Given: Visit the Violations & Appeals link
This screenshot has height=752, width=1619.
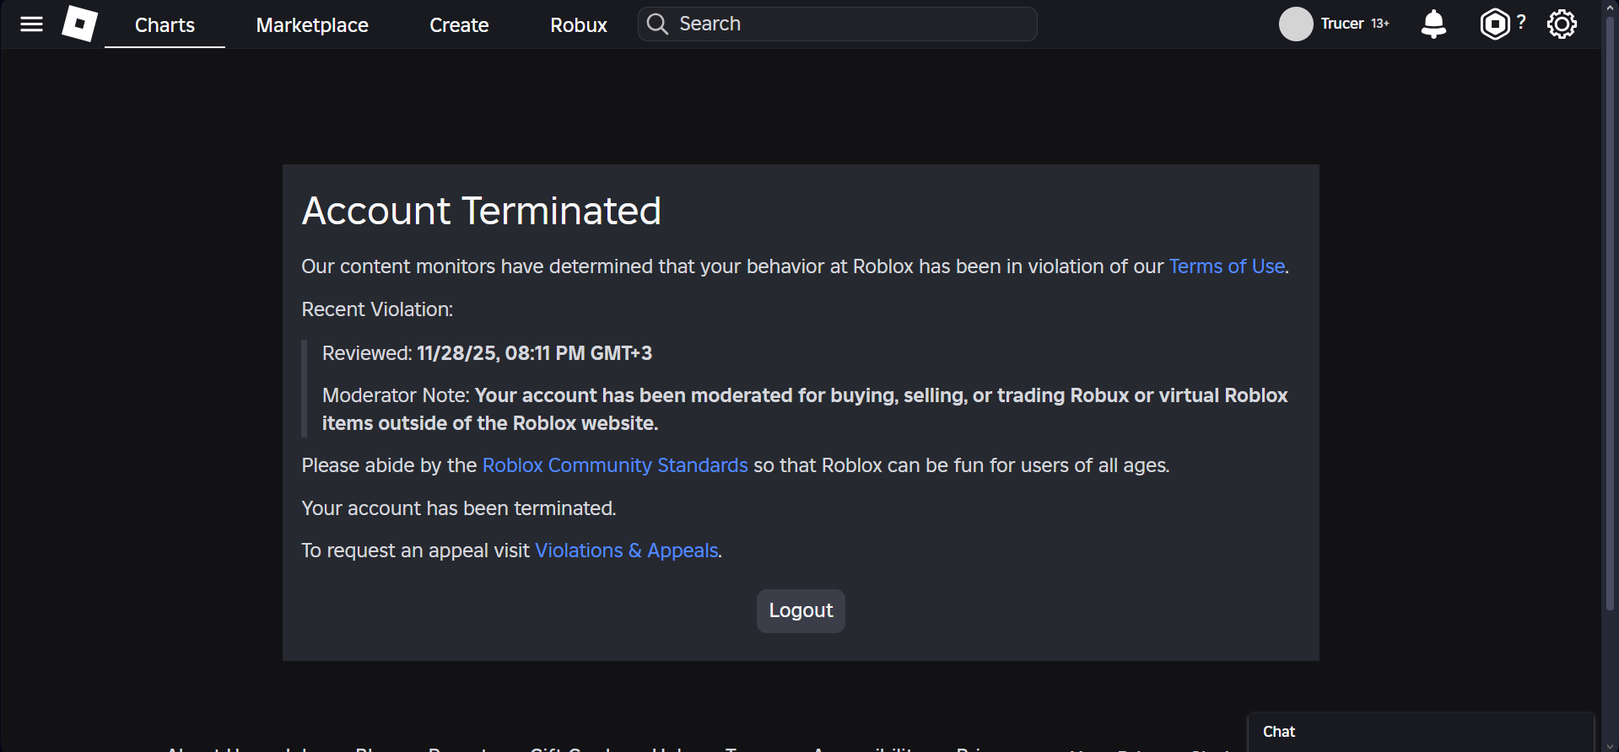Looking at the screenshot, I should click(x=627, y=551).
